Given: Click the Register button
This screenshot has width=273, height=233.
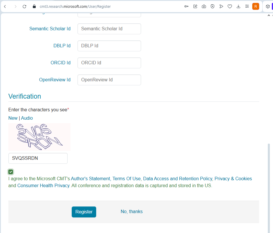Looking at the screenshot, I should [84, 212].
